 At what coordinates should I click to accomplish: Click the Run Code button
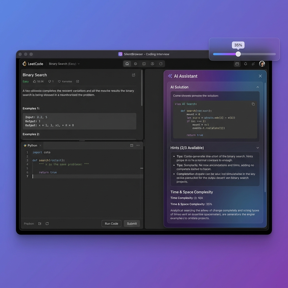pos(111,224)
